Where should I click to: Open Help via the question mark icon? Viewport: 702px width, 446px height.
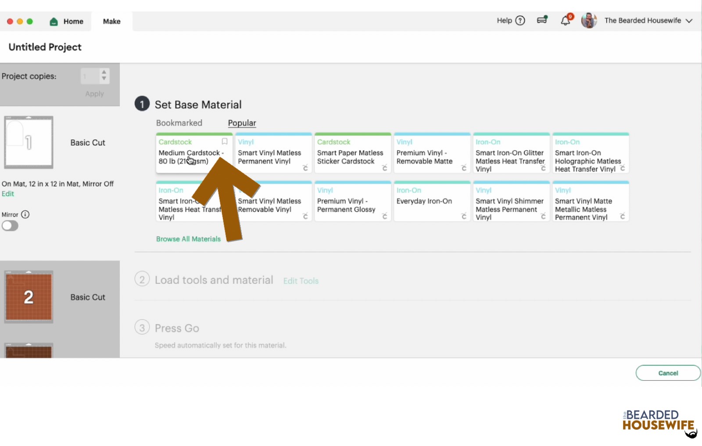[x=519, y=21]
